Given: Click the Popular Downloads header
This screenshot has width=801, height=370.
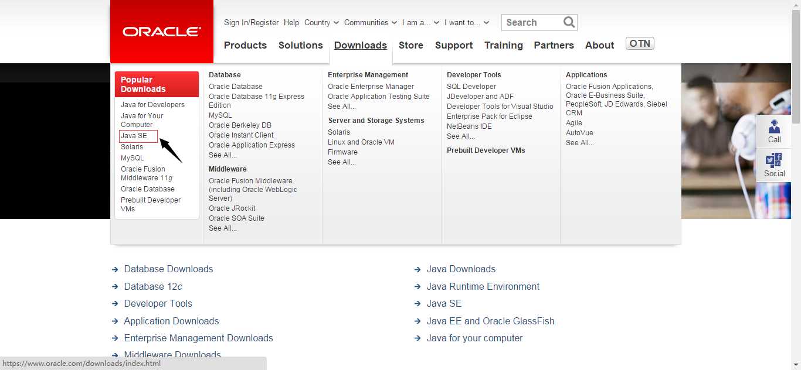Looking at the screenshot, I should pos(157,84).
